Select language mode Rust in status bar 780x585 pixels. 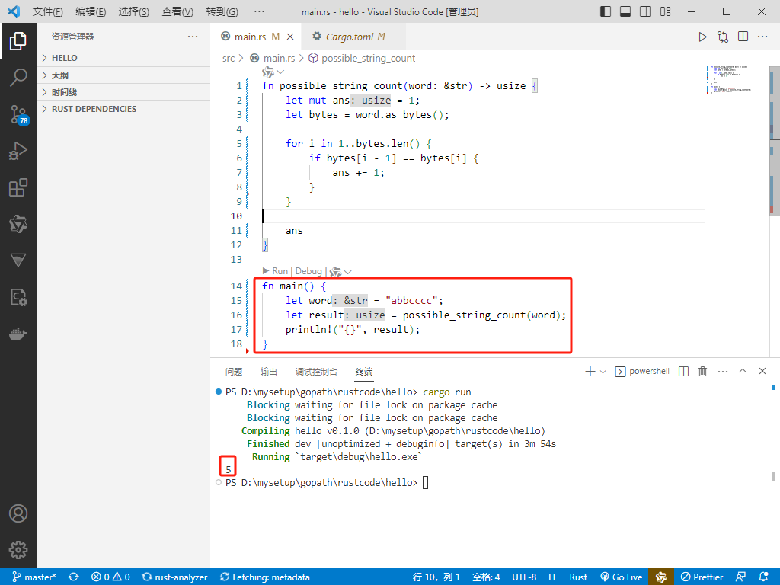[578, 577]
